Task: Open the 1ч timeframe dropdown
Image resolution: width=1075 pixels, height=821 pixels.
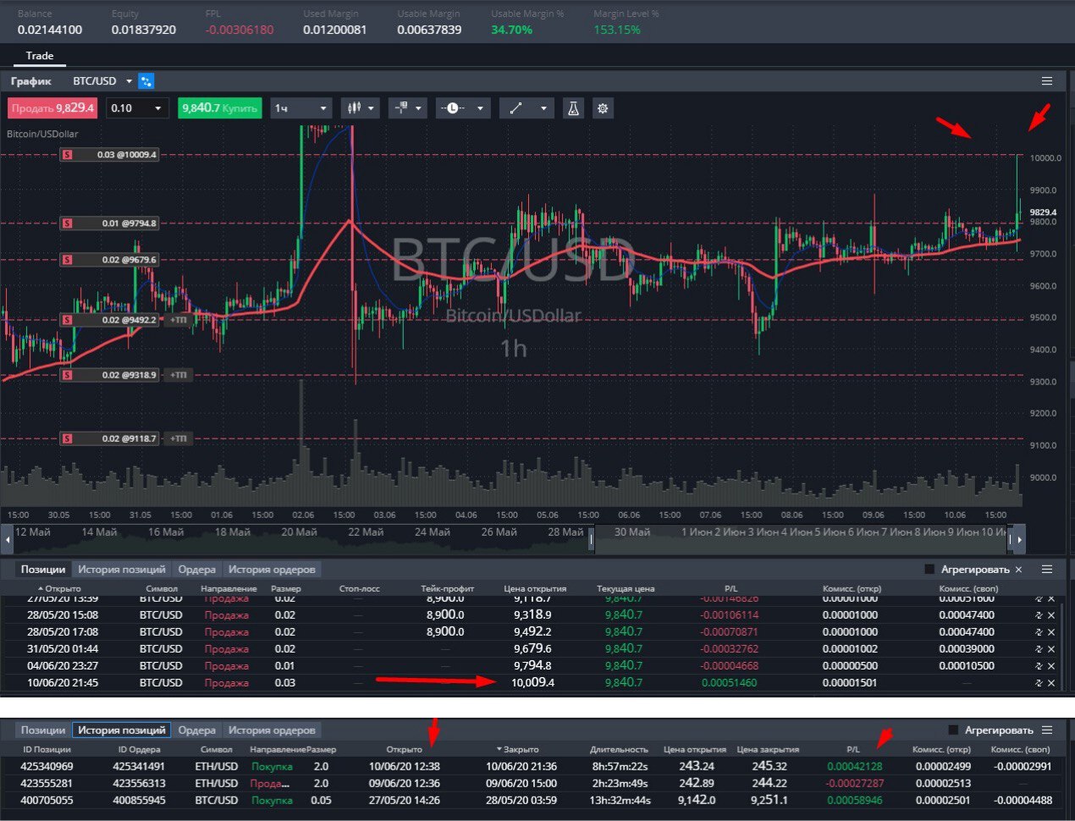Action: [x=322, y=108]
